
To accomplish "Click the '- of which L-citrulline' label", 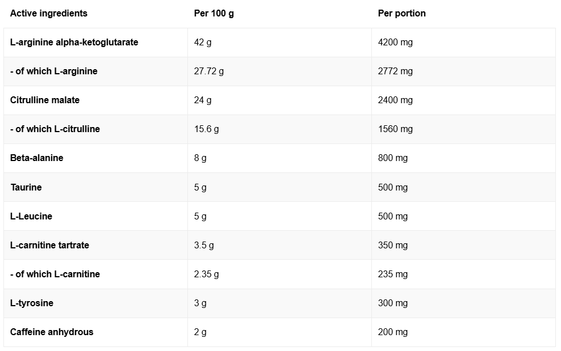I will [55, 129].
